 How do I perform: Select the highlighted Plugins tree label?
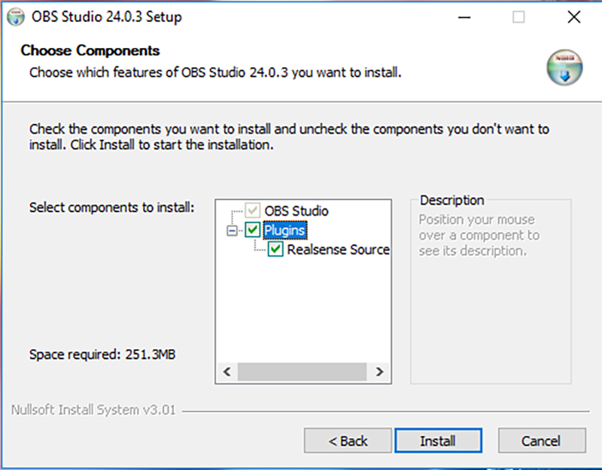point(284,230)
